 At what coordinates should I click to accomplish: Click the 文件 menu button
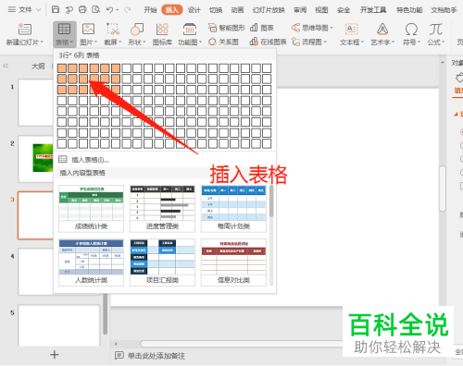coord(25,10)
